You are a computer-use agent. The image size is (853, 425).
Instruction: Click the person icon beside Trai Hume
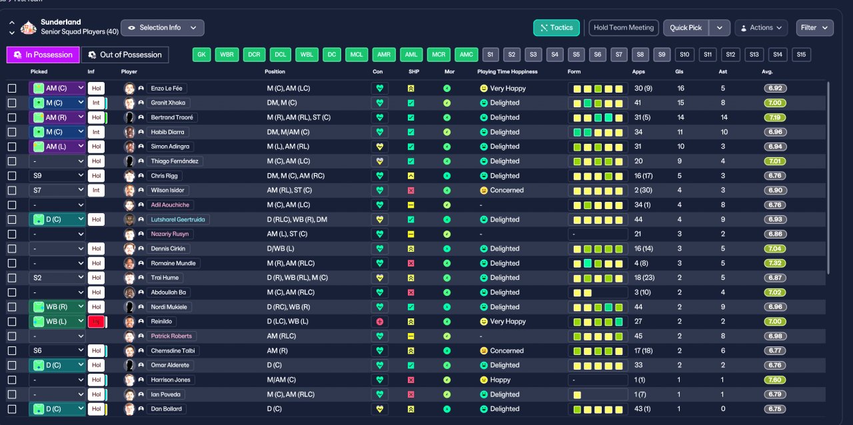click(141, 278)
